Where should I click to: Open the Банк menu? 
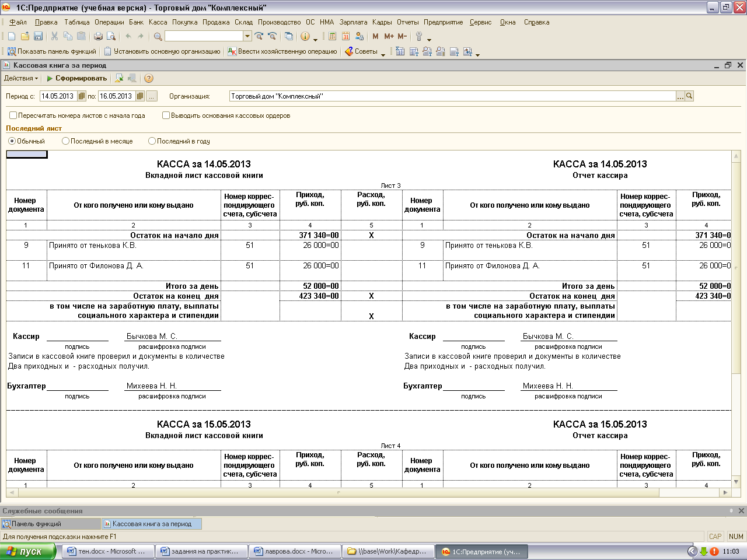coord(136,22)
